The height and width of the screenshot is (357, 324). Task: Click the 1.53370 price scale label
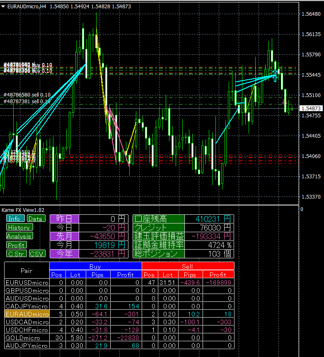311,197
